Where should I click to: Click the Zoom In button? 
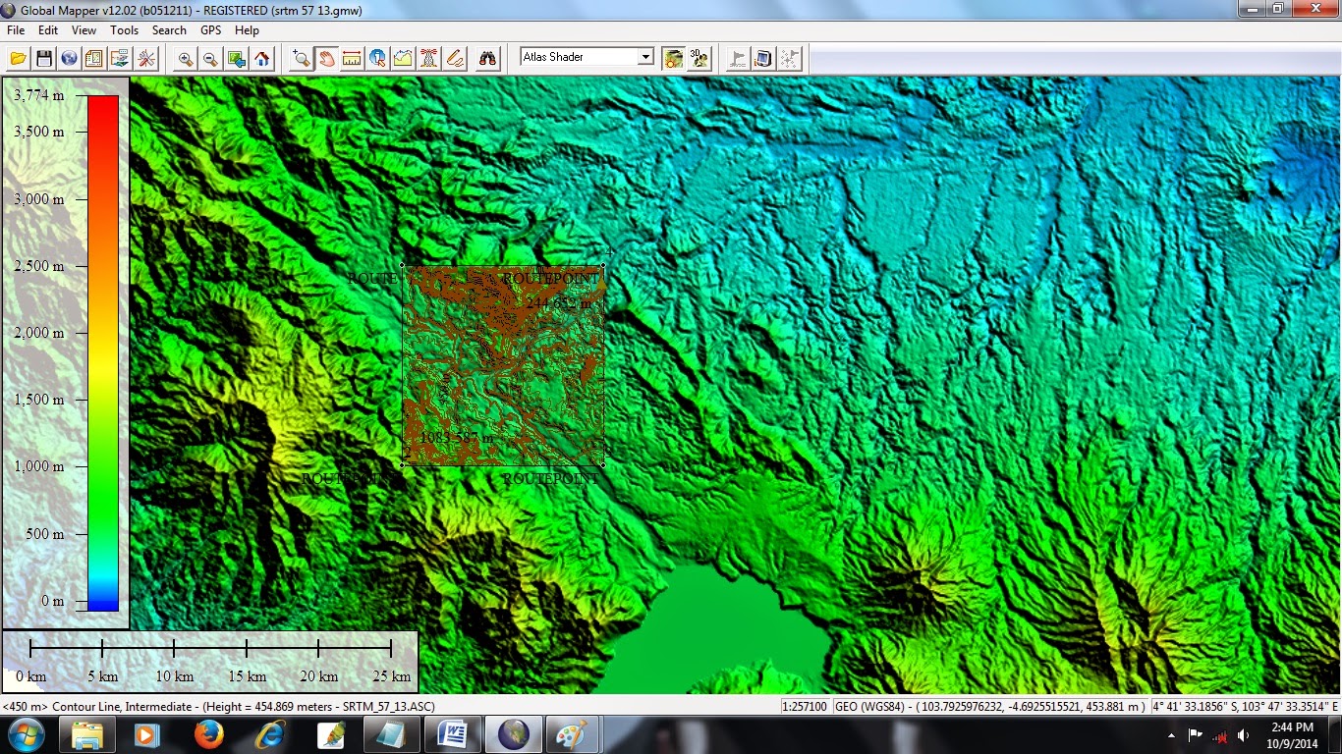[x=185, y=58]
